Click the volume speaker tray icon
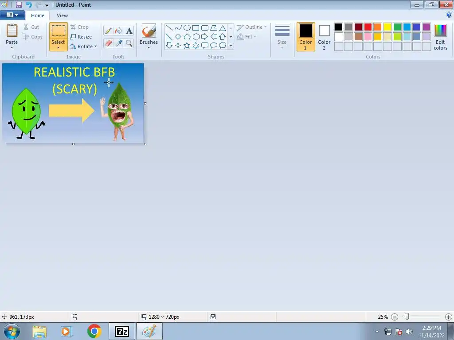This screenshot has width=454, height=340. (409, 332)
